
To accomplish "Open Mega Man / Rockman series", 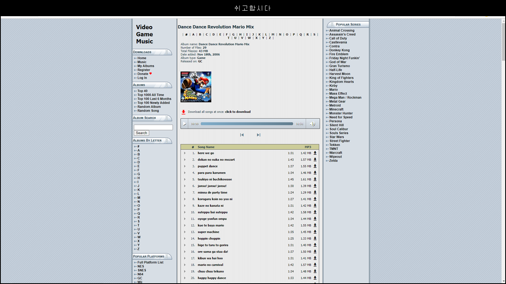I will pos(346,98).
